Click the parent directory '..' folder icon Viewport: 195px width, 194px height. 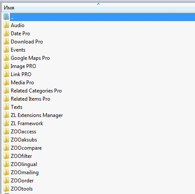pos(6,17)
